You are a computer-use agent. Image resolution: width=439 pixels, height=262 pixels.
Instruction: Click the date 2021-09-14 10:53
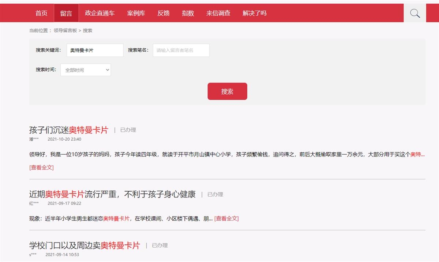(x=62, y=255)
